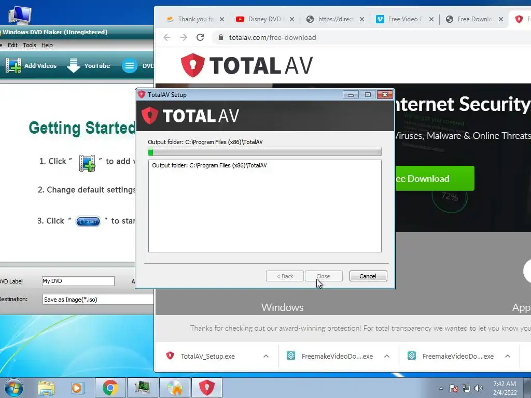The width and height of the screenshot is (531, 398).
Task: Click Chrome forward arrow
Action: (x=184, y=37)
